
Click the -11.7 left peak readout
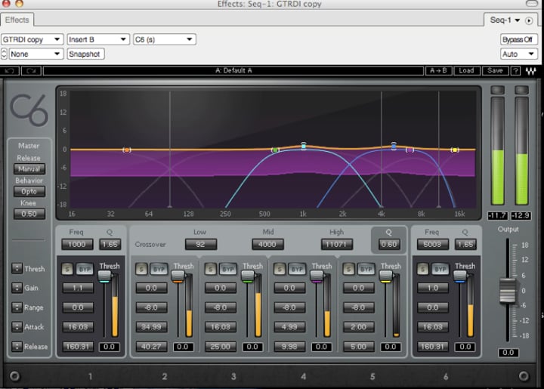(x=497, y=215)
